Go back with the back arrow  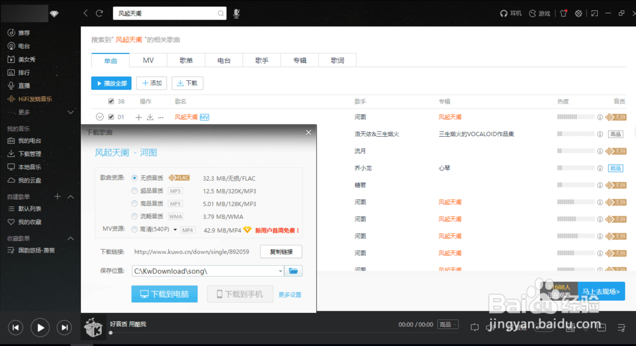[86, 13]
